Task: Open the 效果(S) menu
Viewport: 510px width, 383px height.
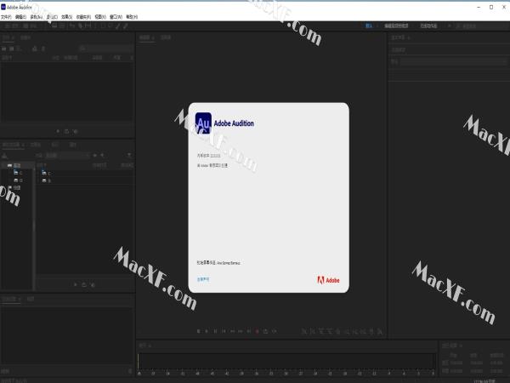Action: tap(66, 17)
